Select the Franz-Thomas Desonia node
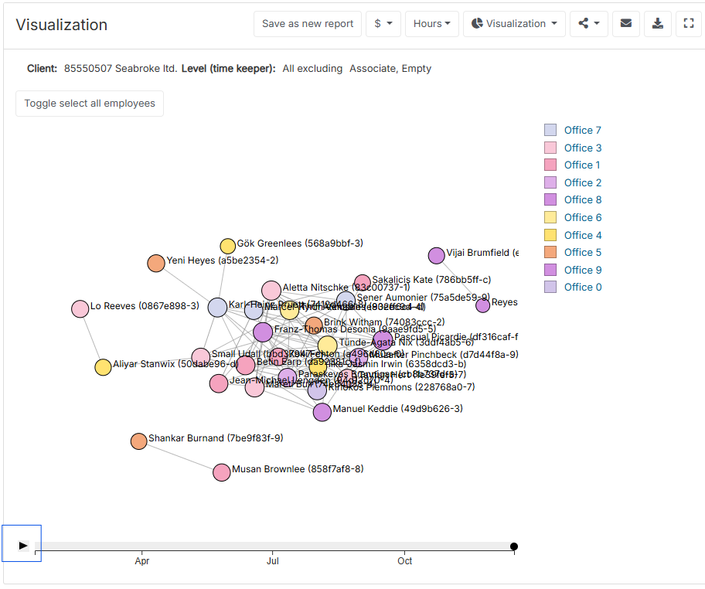This screenshot has height=589, width=705. [x=263, y=332]
